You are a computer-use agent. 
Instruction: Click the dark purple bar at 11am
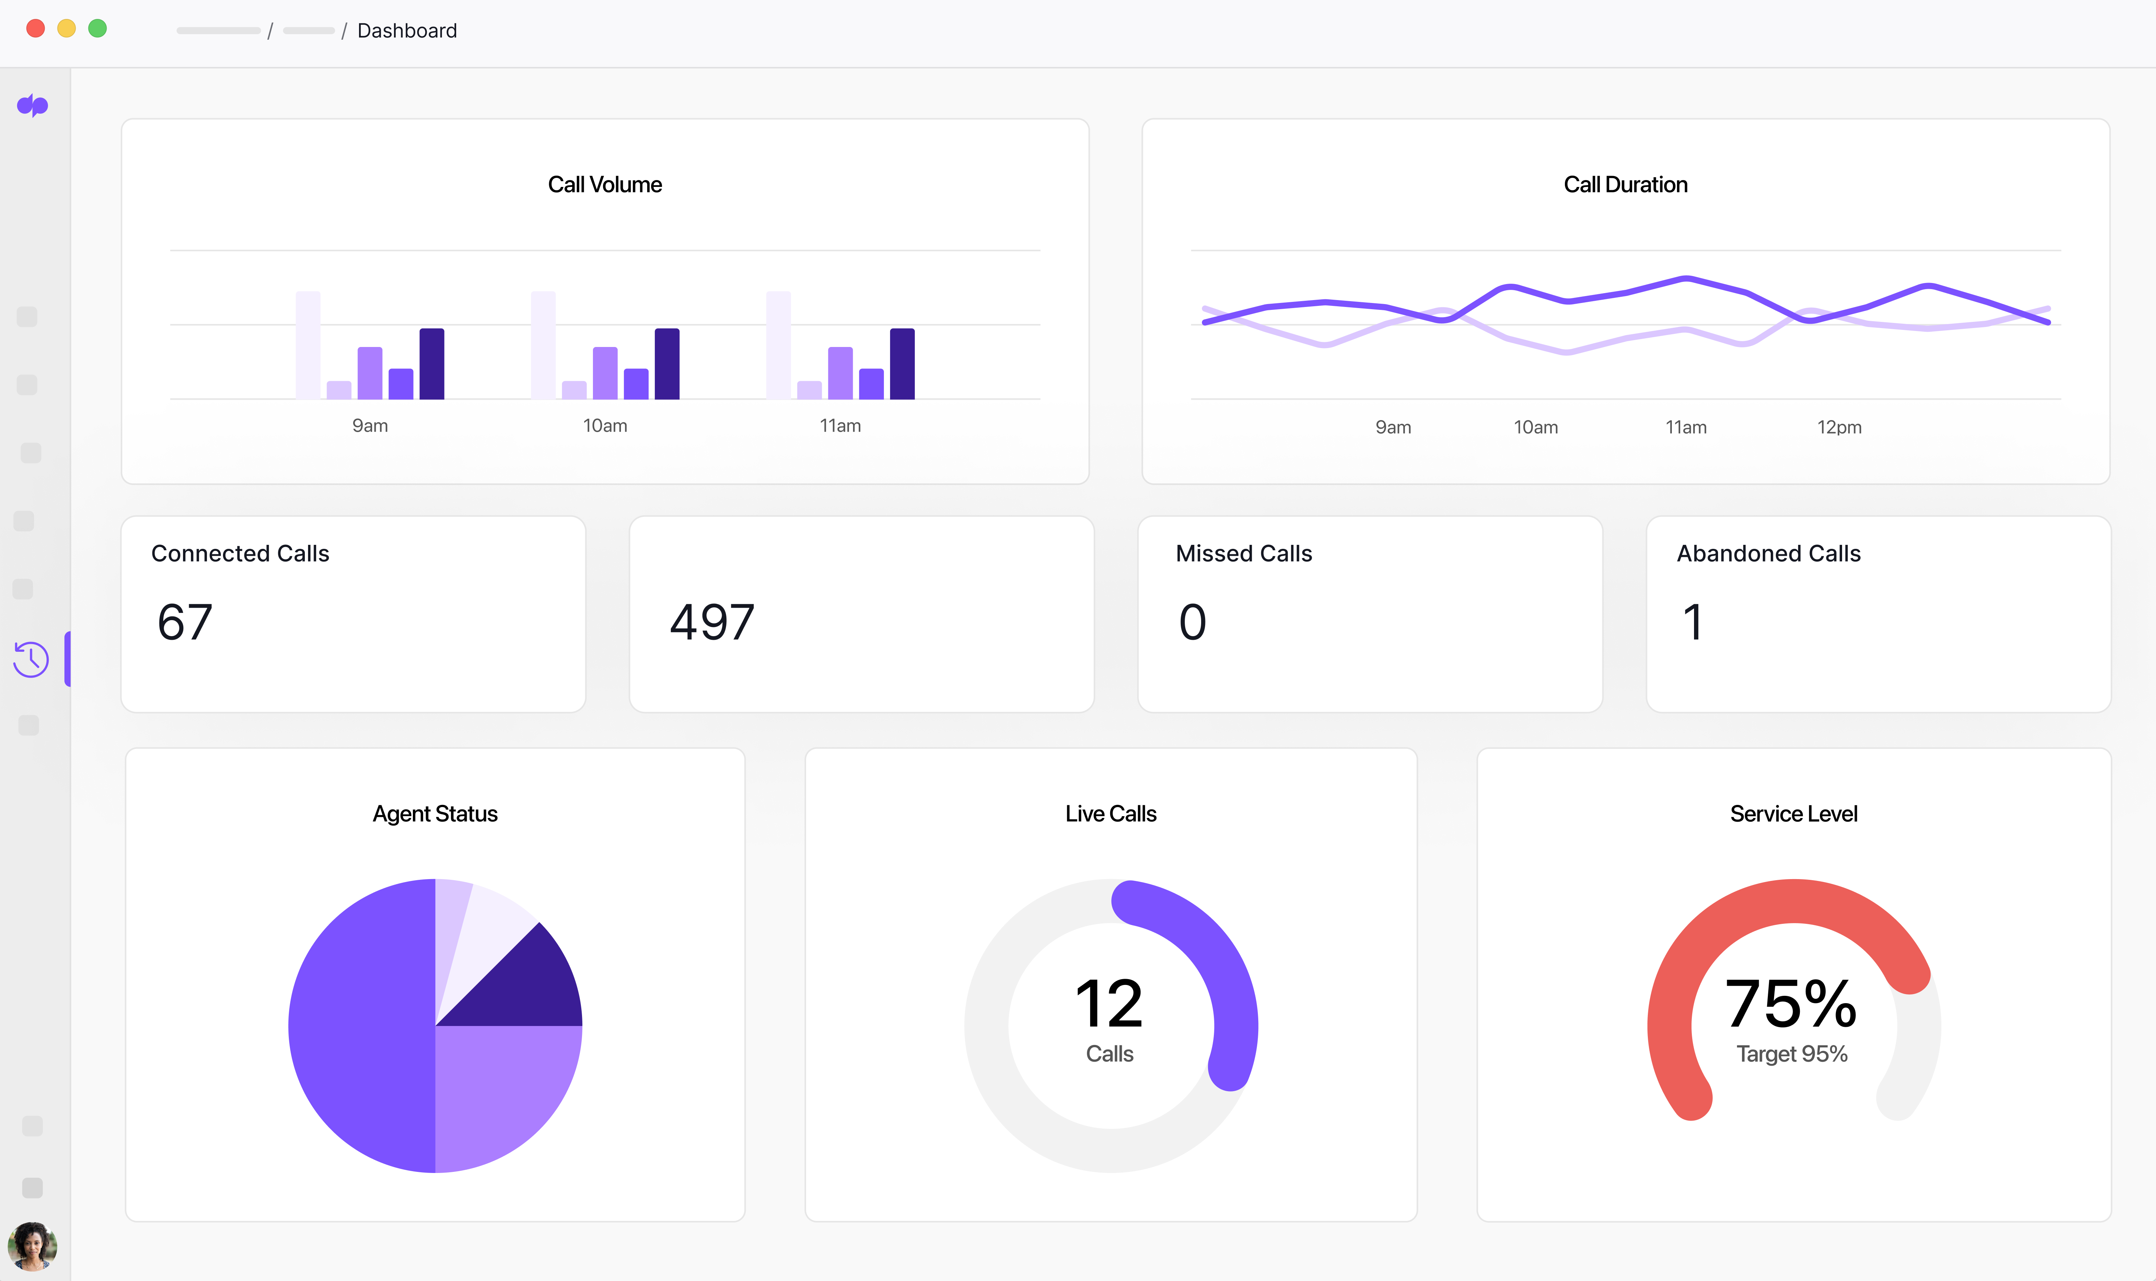[902, 363]
